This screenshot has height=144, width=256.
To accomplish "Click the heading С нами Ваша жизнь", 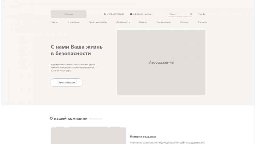I will [x=76, y=47].
